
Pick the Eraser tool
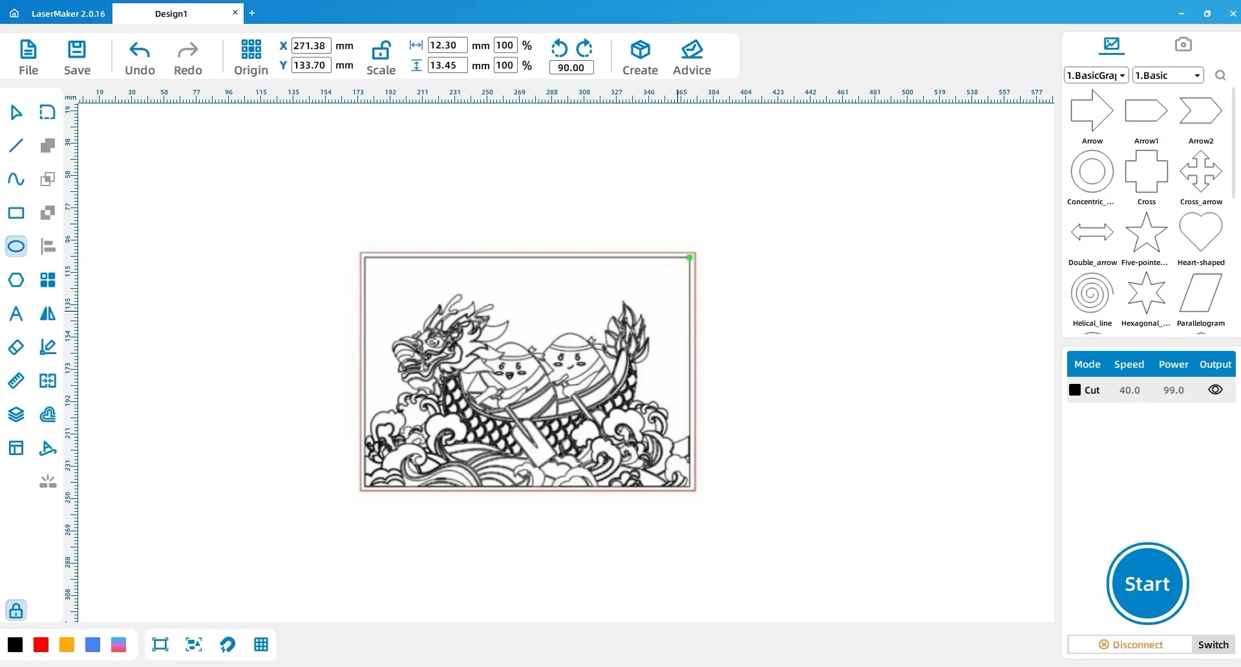point(16,347)
